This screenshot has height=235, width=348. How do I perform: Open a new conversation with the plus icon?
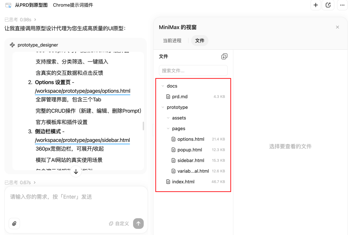[315, 5]
